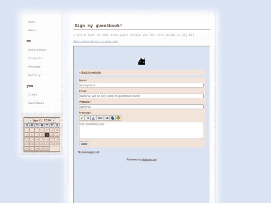Focus the Website input field
The width and height of the screenshot is (271, 203).
pyautogui.click(x=142, y=107)
